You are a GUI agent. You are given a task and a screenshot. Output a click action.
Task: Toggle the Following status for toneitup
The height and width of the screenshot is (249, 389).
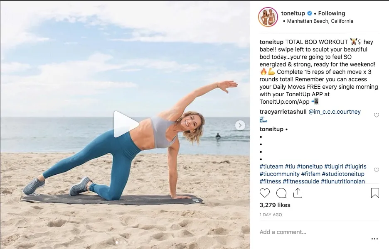coord(332,13)
